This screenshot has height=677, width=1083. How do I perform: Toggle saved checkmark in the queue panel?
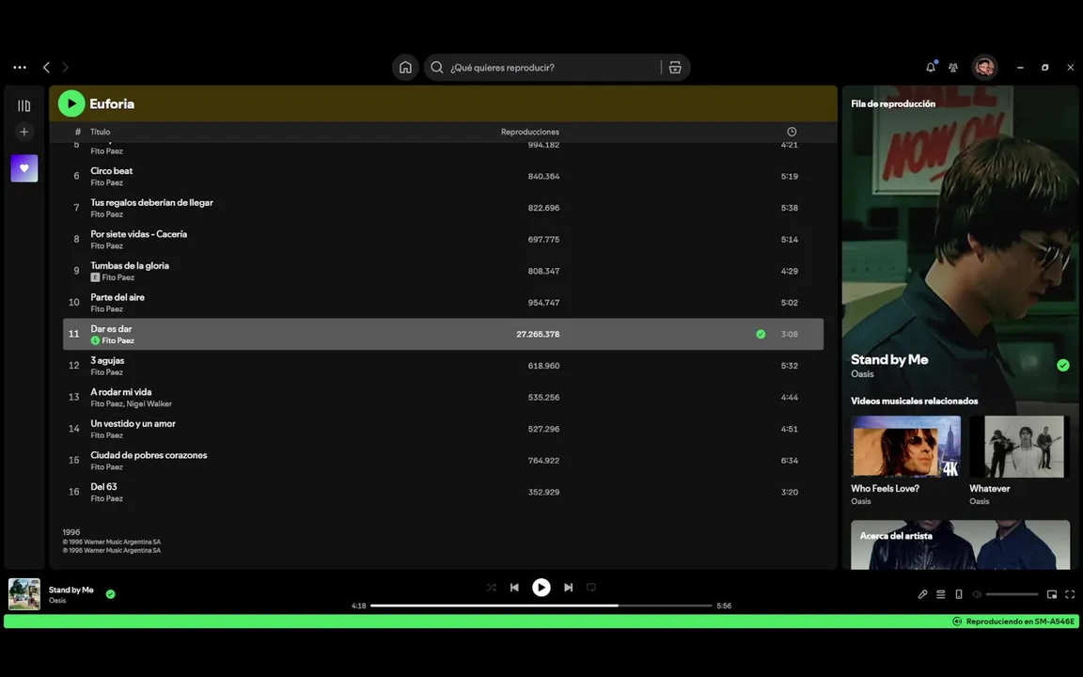pyautogui.click(x=1063, y=366)
